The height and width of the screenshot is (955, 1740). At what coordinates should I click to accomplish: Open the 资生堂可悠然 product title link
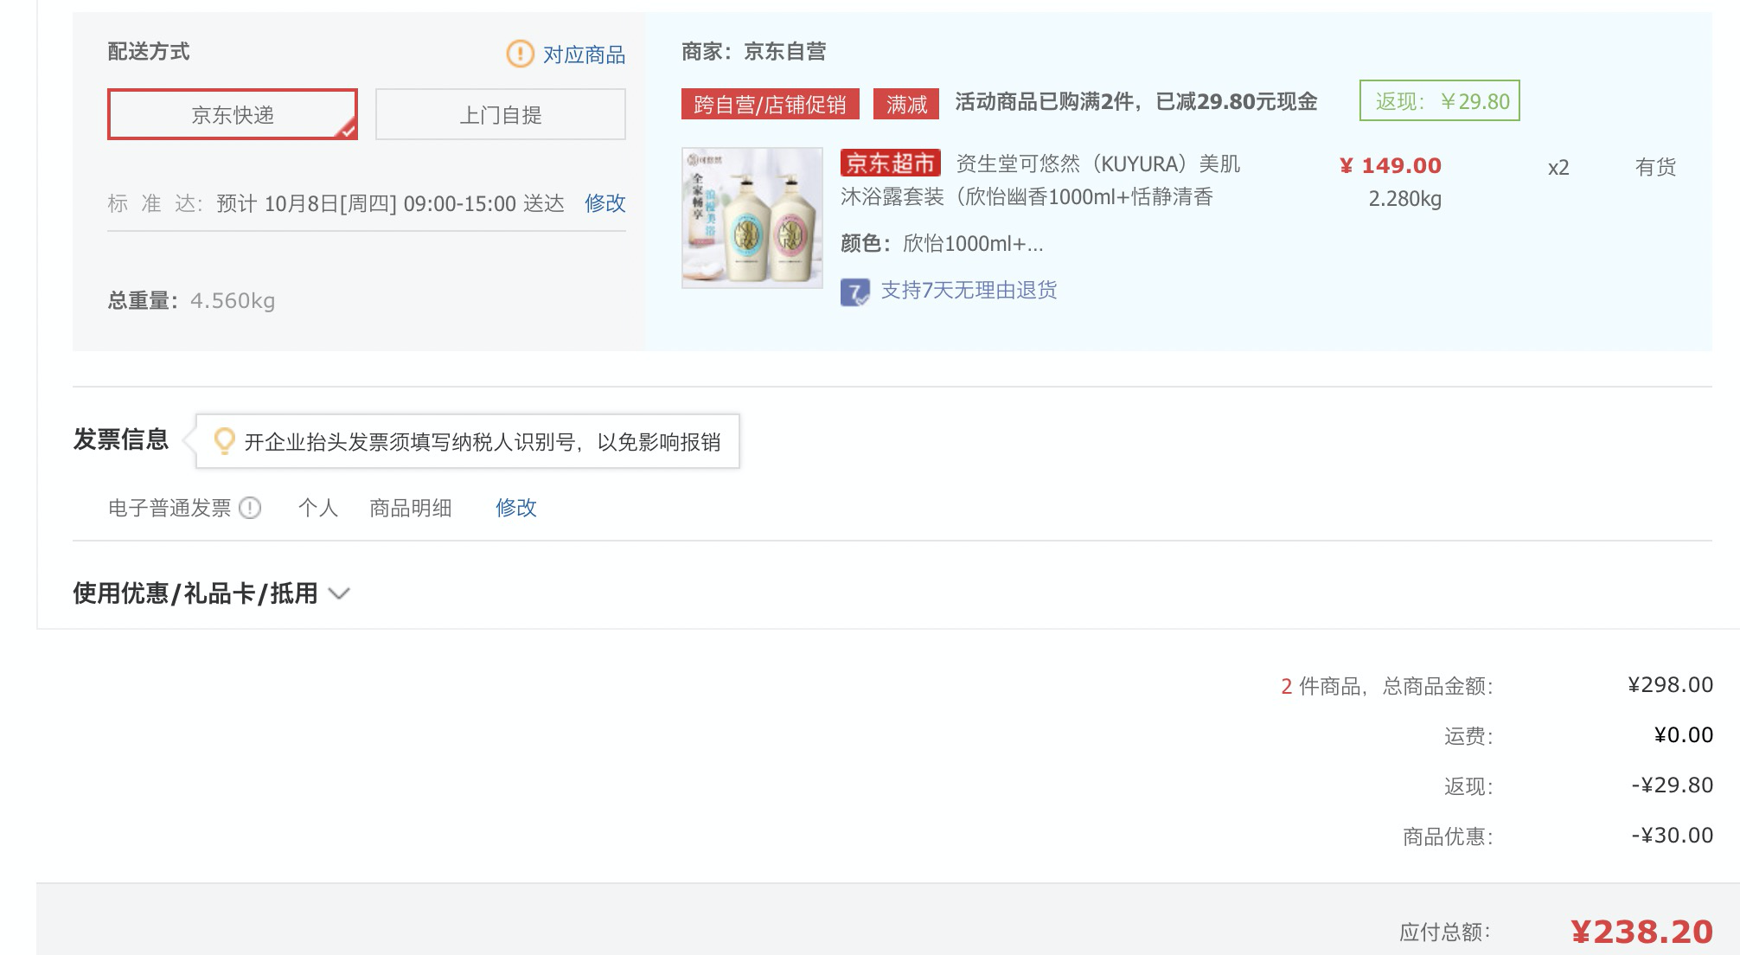(x=1040, y=180)
